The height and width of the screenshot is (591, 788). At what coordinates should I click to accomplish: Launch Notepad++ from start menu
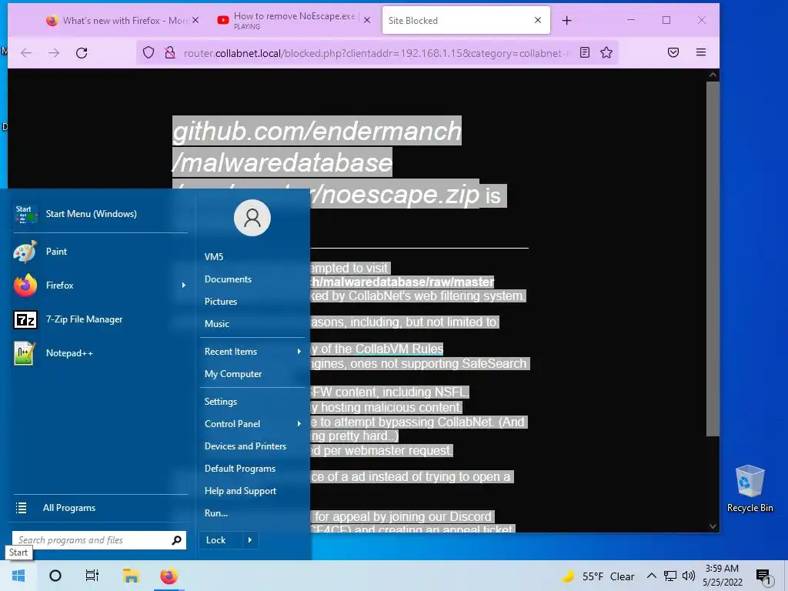point(99,352)
